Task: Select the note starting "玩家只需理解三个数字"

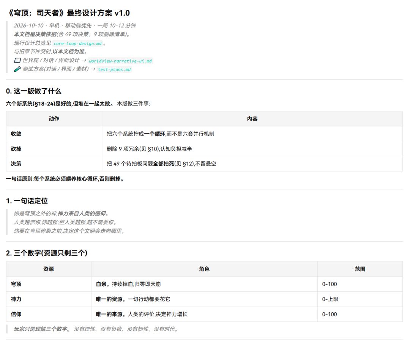Action: pos(96,329)
